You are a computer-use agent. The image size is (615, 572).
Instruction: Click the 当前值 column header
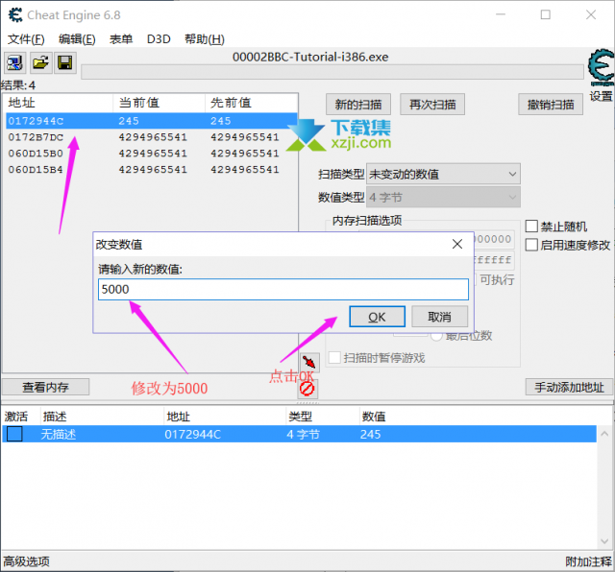pos(159,103)
